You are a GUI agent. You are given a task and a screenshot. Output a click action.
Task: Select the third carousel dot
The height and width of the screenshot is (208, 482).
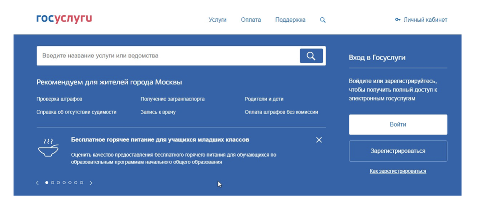(x=58, y=183)
